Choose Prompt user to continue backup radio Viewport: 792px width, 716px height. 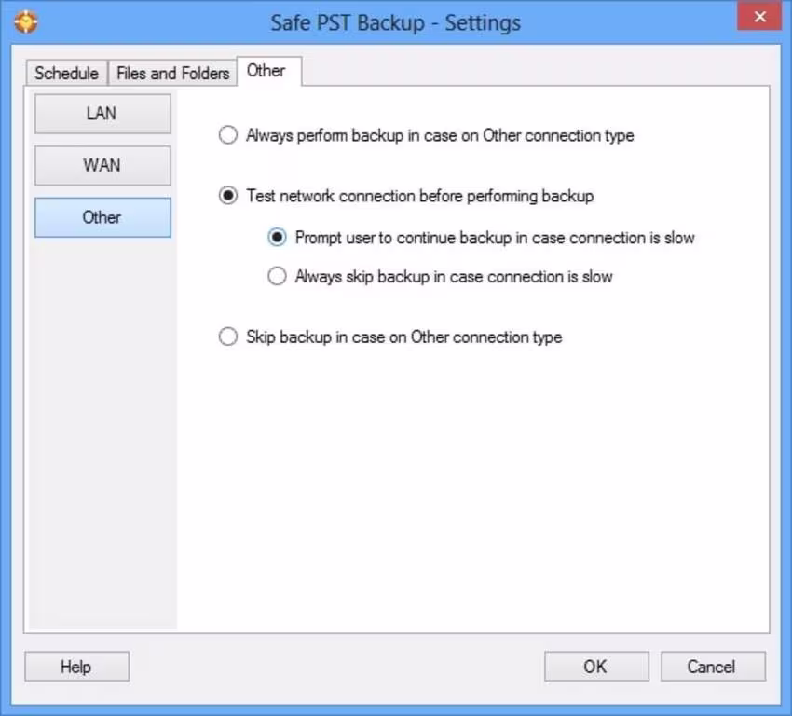277,238
